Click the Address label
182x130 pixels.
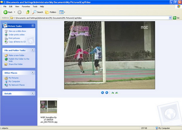[5, 18]
